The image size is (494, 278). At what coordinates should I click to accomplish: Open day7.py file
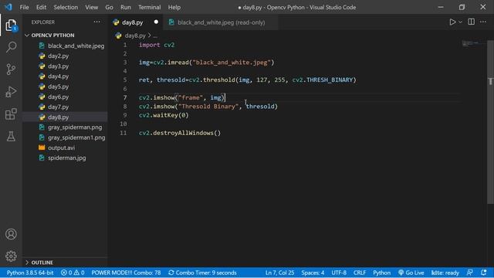(x=59, y=107)
